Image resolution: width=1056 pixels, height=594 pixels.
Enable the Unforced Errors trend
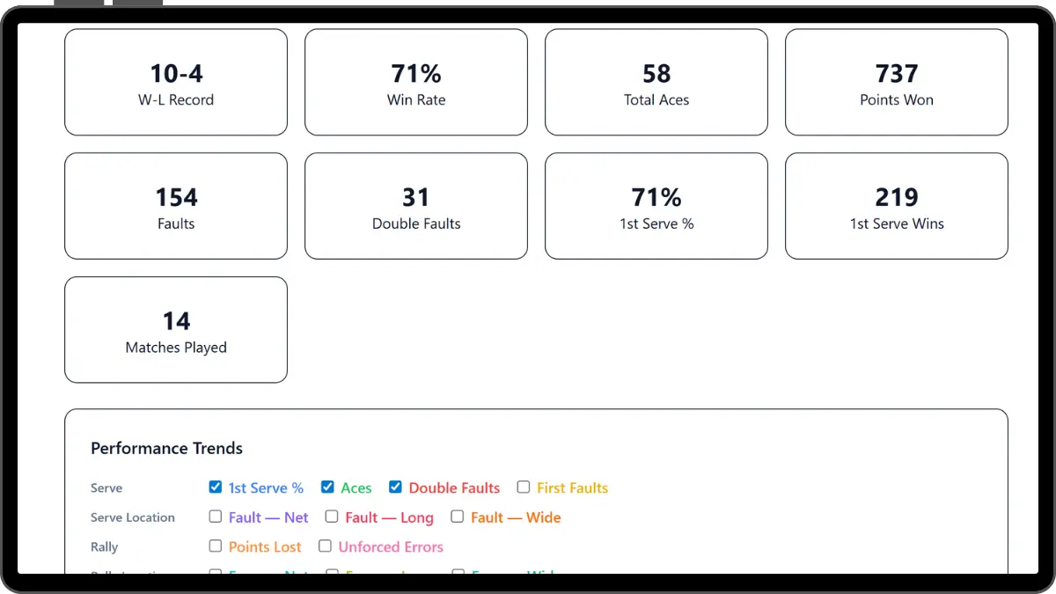coord(325,546)
